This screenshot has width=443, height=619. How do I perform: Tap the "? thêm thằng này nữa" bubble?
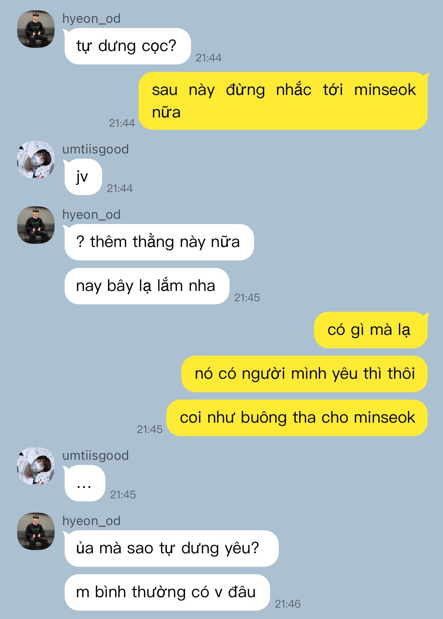click(159, 242)
